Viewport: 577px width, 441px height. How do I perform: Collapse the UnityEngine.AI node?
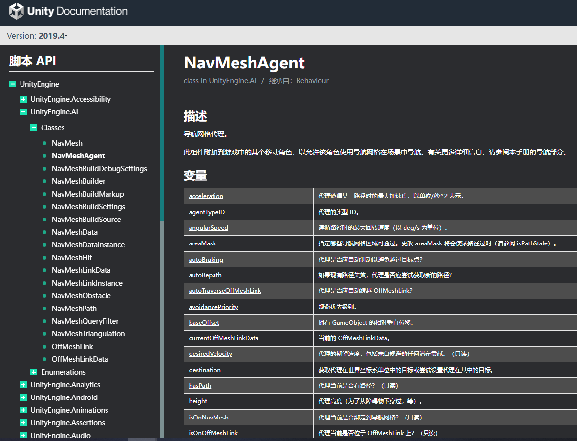tap(23, 112)
